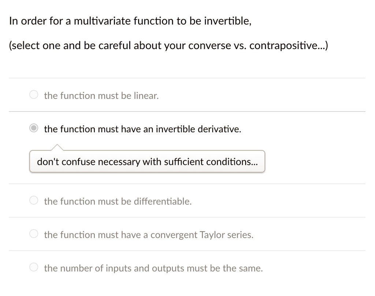Click the label "the number of inputs and outputs must be the same."
Image resolution: width=375 pixels, height=296 pixels.
click(x=153, y=268)
